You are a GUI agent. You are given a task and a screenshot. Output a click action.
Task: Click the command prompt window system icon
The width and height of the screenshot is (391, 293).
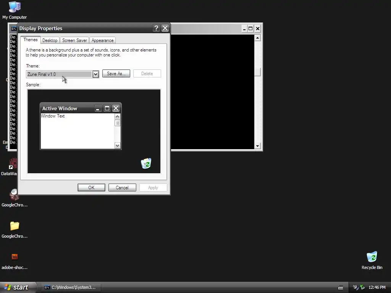(13, 29)
